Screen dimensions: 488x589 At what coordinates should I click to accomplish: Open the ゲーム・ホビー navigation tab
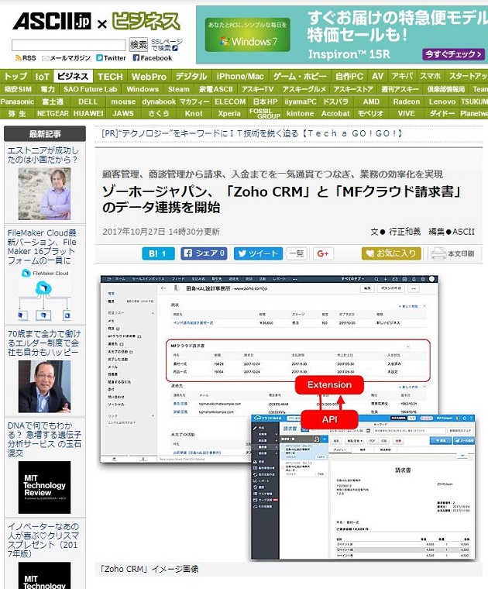click(x=300, y=76)
